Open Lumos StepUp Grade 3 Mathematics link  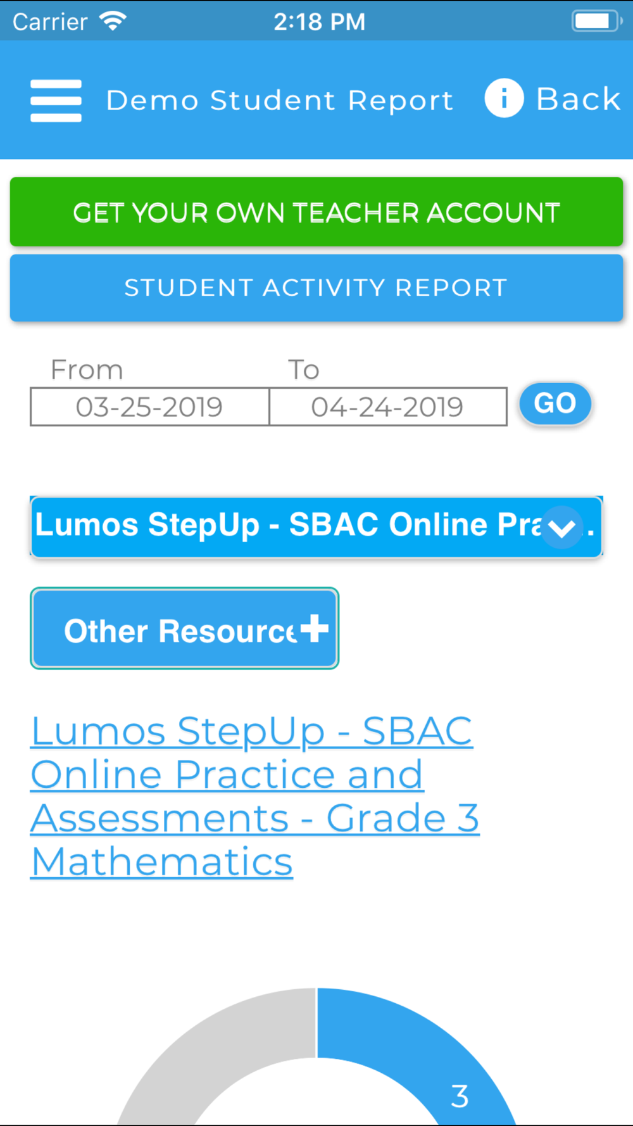coord(254,796)
